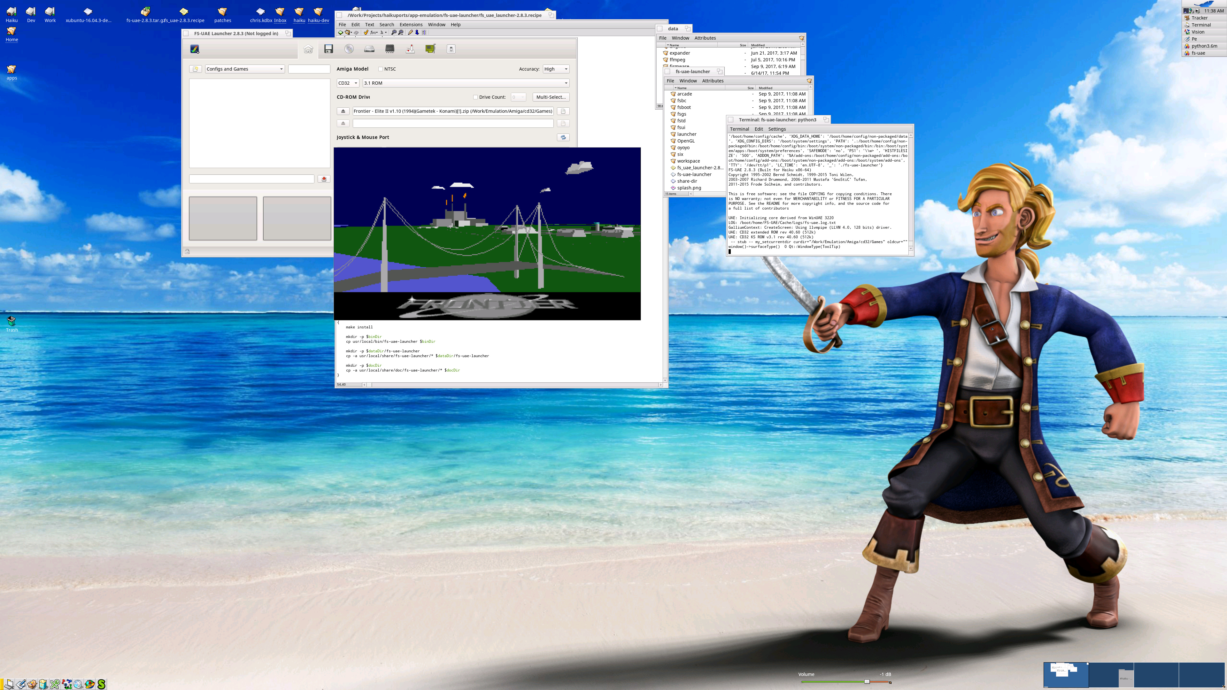Open the Additional Configuration switch tab icon
1227x690 pixels.
pos(451,49)
